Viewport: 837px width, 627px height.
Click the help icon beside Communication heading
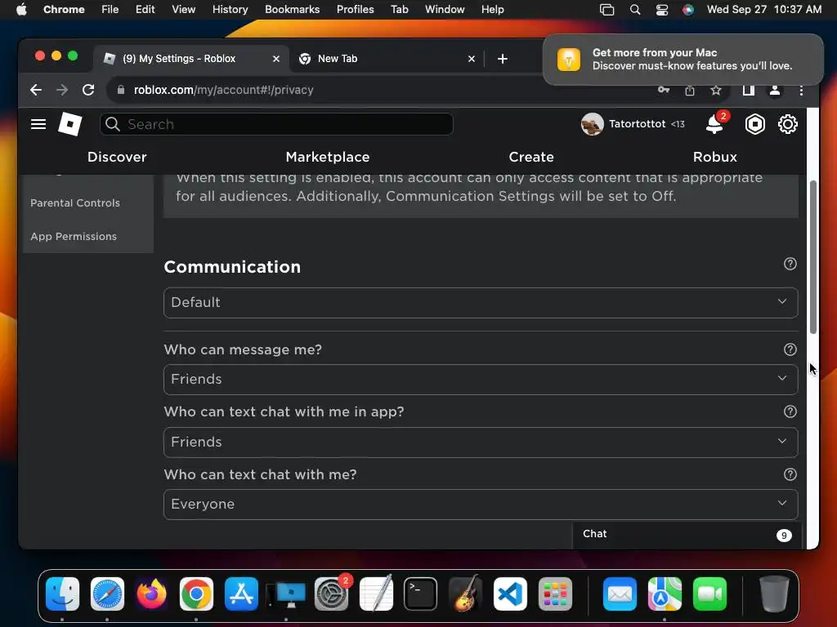tap(790, 264)
